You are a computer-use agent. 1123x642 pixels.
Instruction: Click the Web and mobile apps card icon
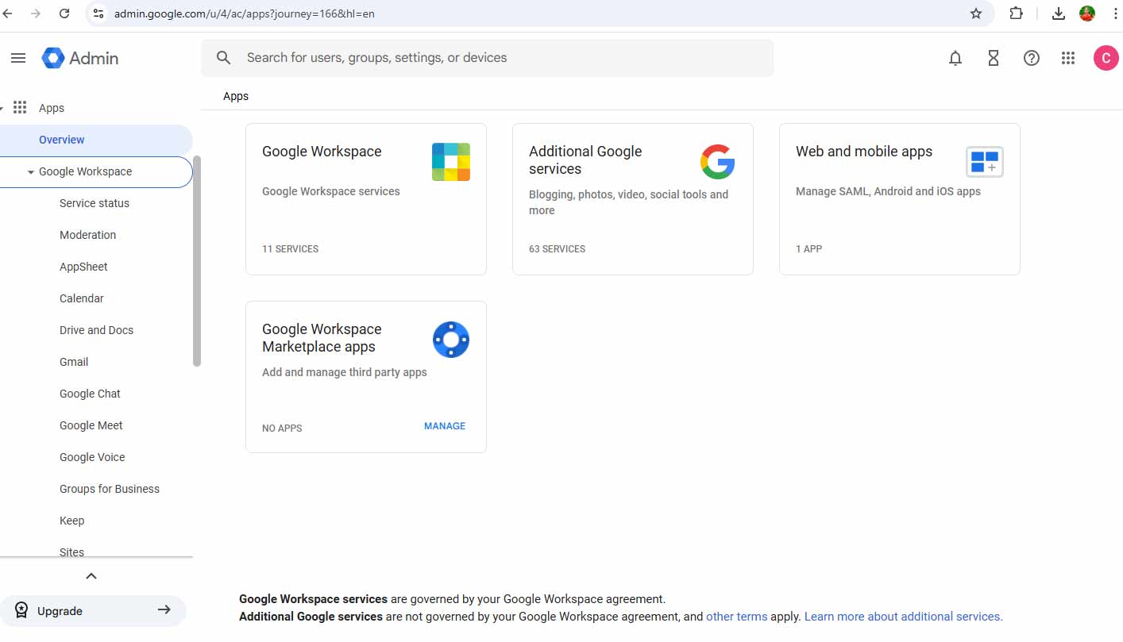click(984, 162)
